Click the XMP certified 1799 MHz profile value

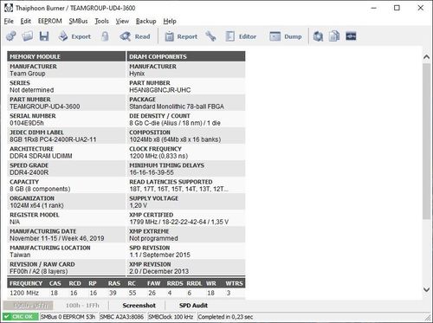(178, 222)
